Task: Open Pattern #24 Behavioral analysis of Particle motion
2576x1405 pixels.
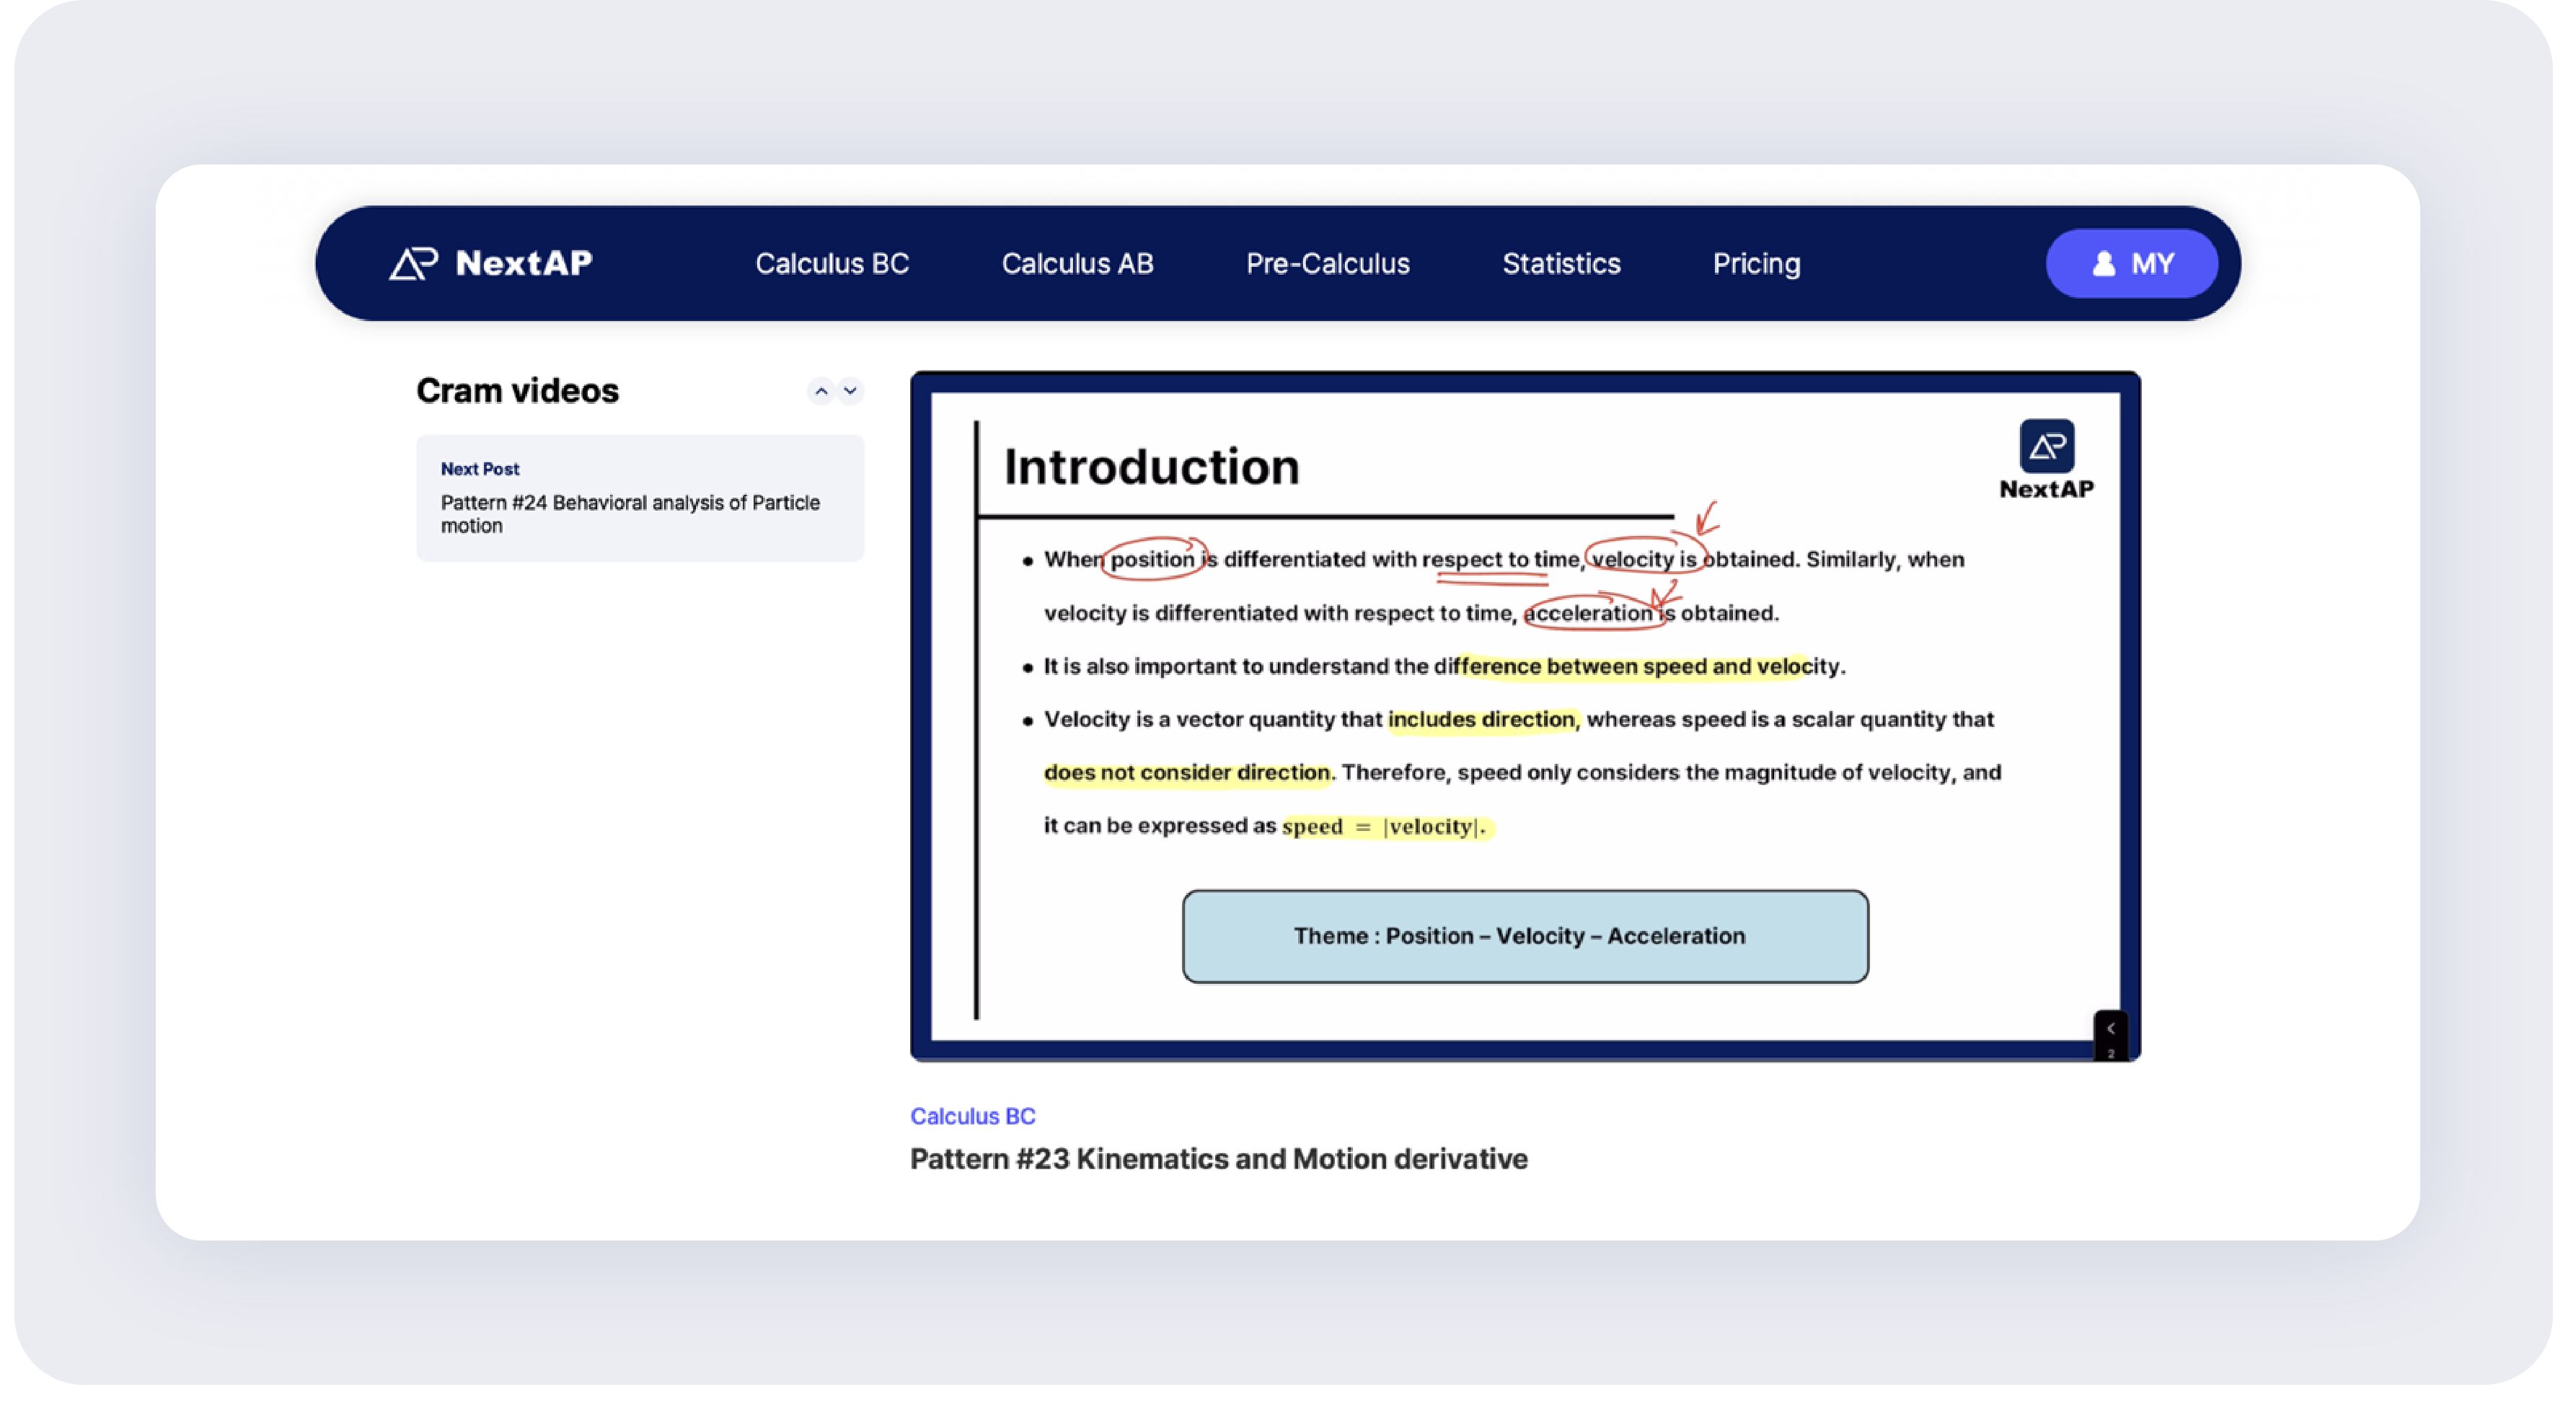Action: pos(630,514)
